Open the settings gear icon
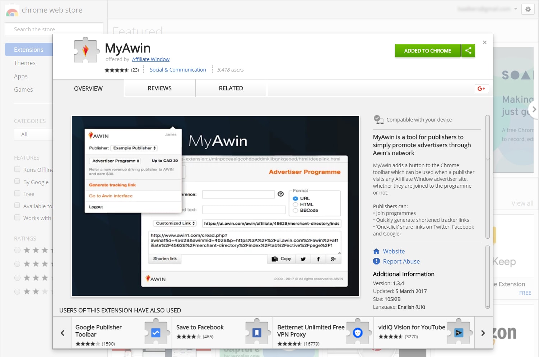Image resolution: width=539 pixels, height=357 pixels. (x=528, y=9)
